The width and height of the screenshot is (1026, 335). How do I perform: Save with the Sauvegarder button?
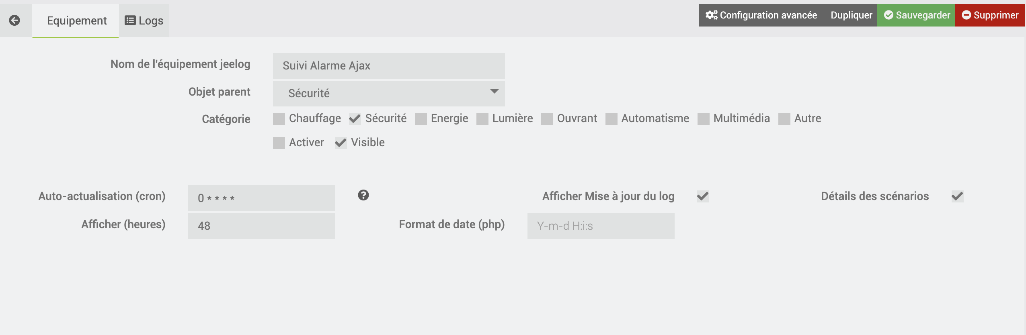916,15
